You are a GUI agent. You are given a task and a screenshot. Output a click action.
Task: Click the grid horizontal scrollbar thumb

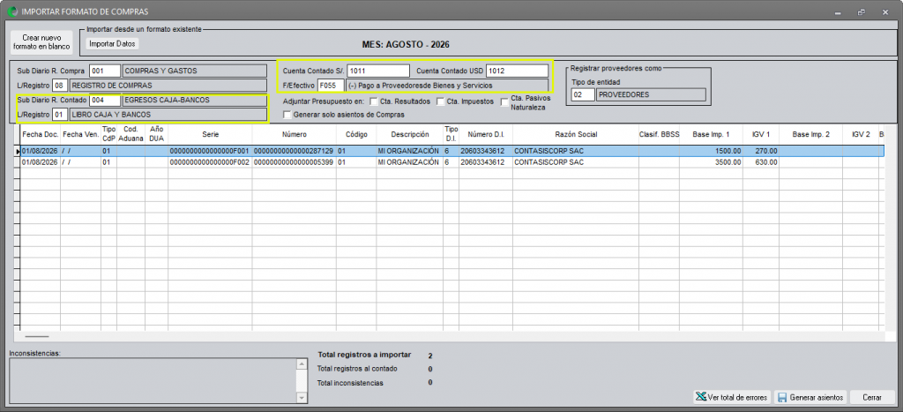click(37, 336)
